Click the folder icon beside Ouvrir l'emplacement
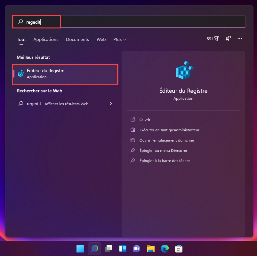 pos(133,140)
